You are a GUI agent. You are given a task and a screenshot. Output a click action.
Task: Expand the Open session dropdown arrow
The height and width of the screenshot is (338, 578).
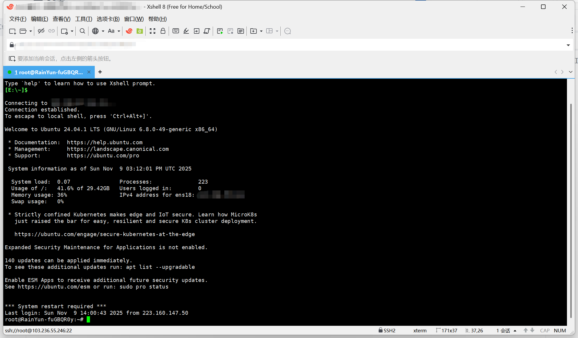coord(30,31)
